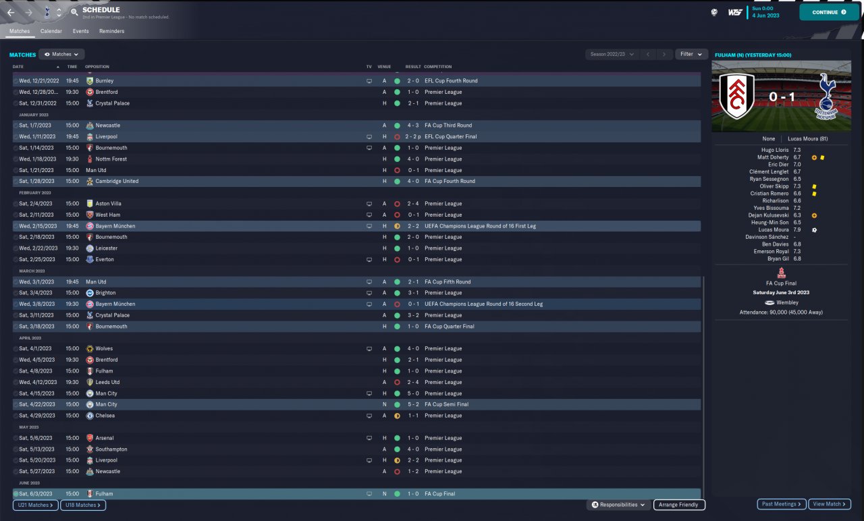Viewport: 864px width, 521px height.
Task: Click the Aston Villa club badge
Action: pyautogui.click(x=90, y=204)
